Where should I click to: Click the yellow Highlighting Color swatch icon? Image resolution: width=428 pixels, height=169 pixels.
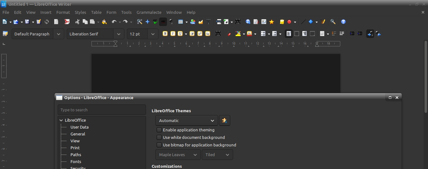pyautogui.click(x=238, y=34)
